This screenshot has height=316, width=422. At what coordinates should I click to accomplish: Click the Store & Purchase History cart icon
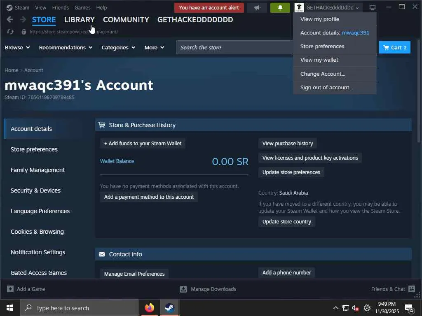point(102,125)
